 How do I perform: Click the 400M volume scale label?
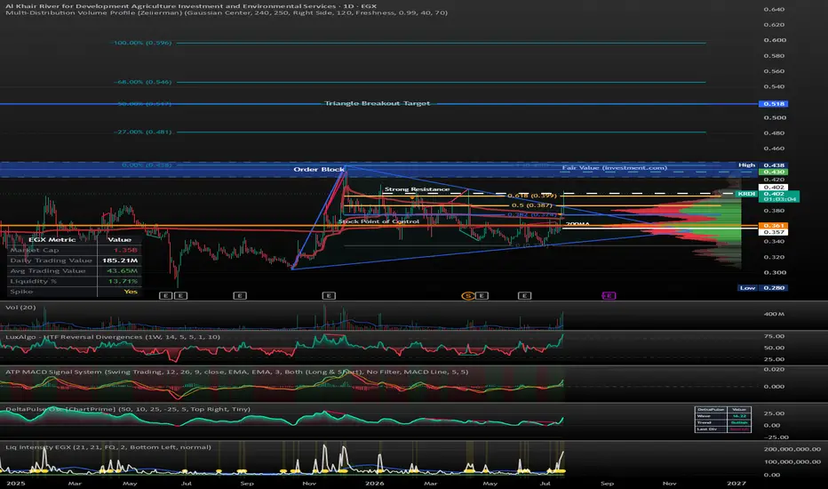point(774,314)
